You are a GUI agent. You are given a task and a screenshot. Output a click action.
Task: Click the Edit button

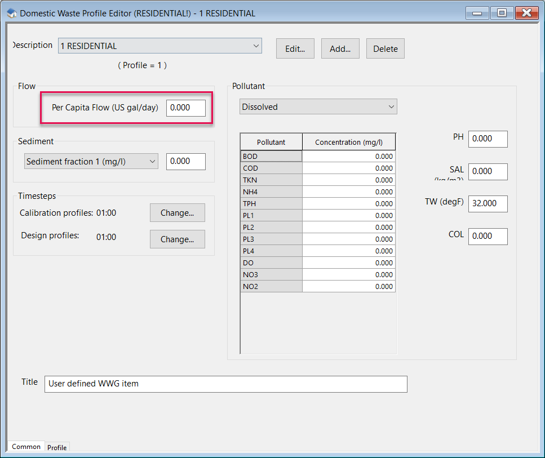(x=295, y=48)
